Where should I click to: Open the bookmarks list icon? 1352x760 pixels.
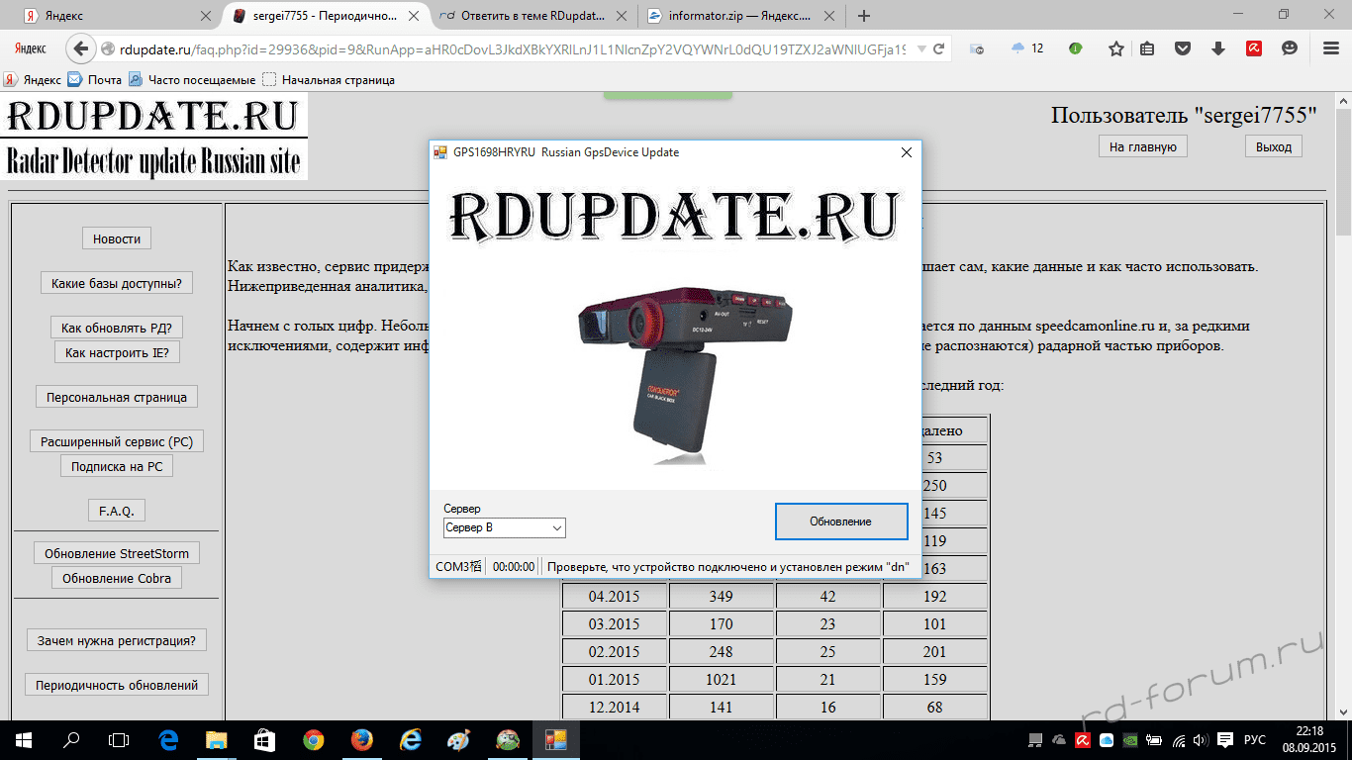[1147, 48]
